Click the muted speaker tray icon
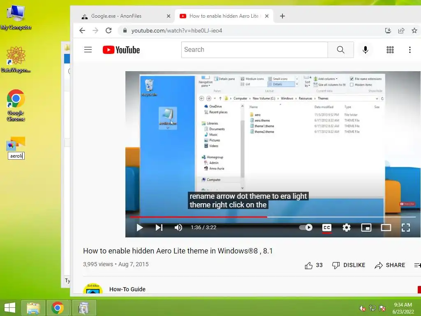The image size is (421, 316). tap(362, 308)
